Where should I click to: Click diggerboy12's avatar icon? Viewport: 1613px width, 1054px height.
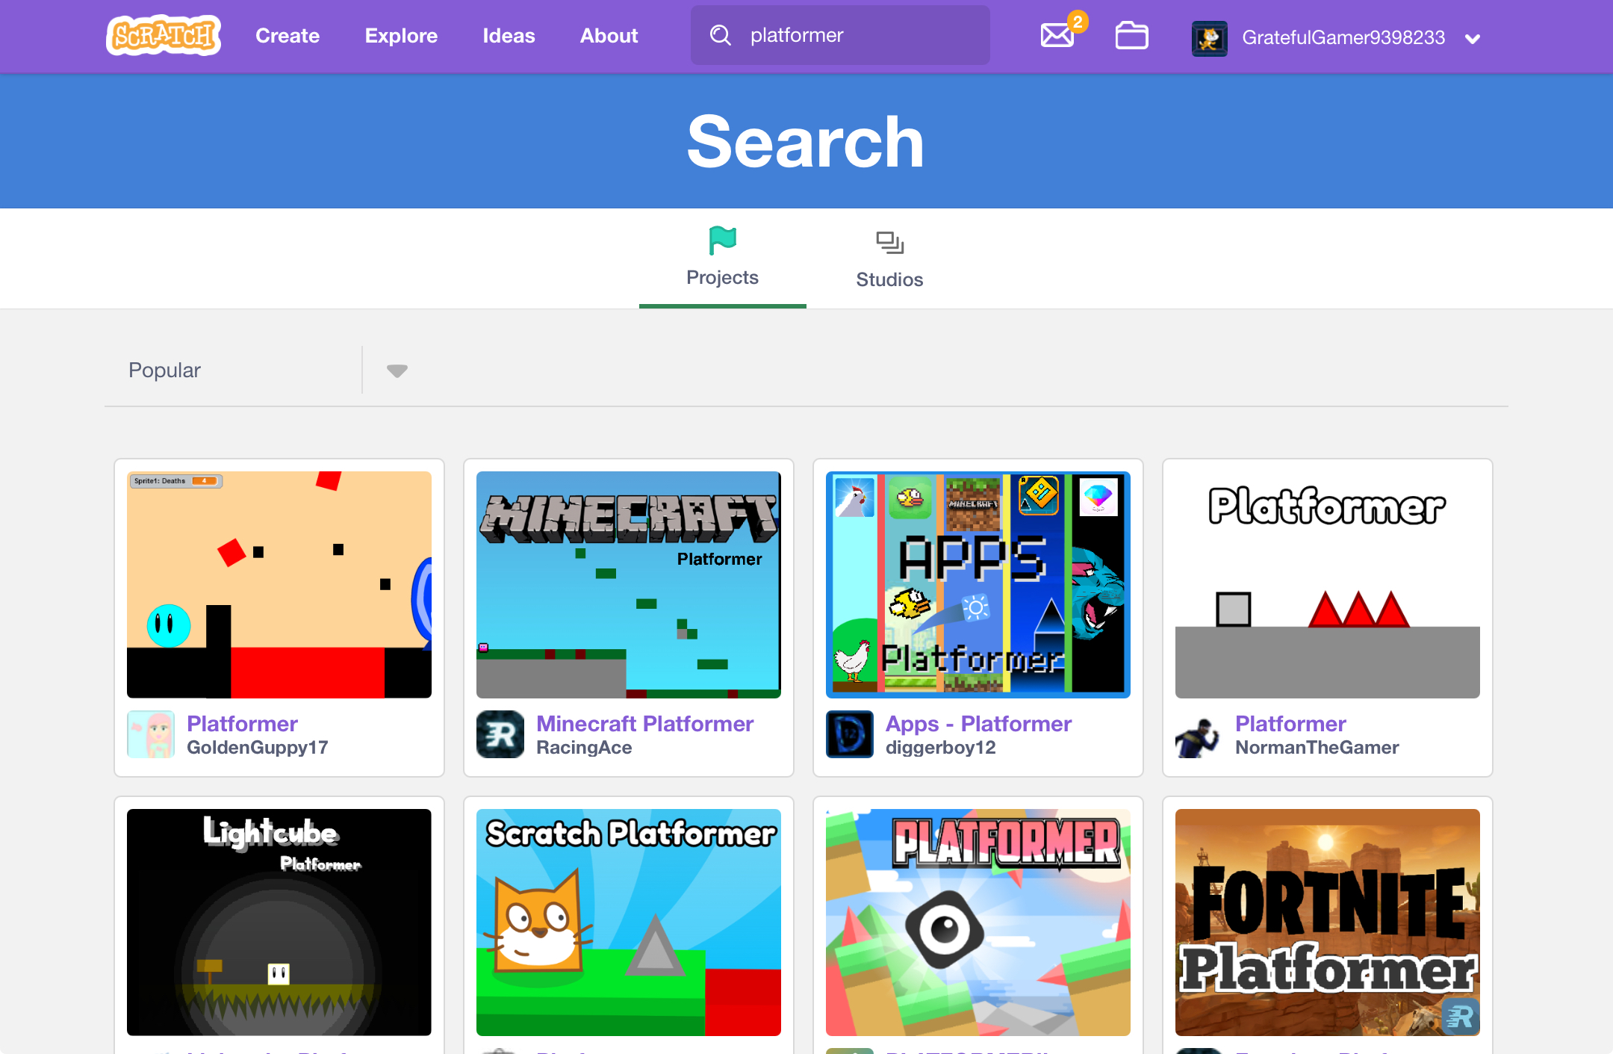pyautogui.click(x=850, y=734)
